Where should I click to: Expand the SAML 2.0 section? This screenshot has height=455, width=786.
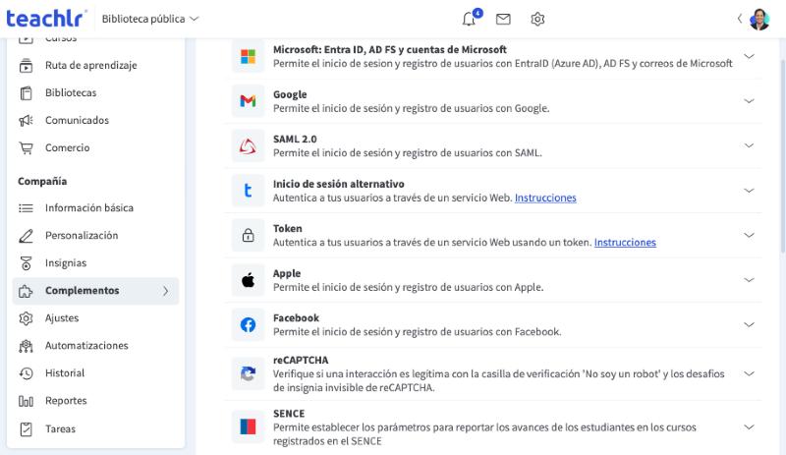point(749,145)
